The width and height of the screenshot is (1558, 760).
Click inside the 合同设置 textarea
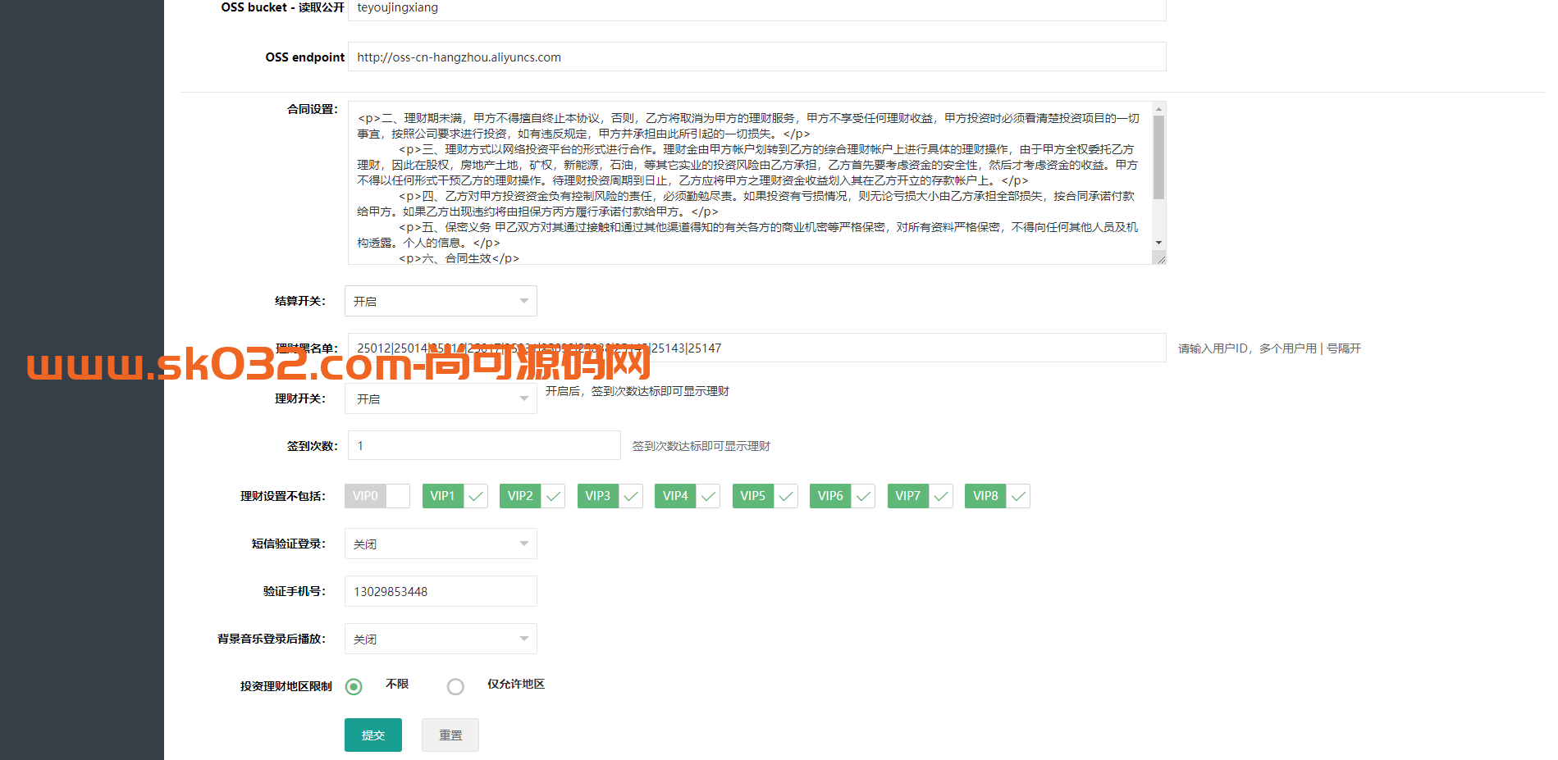pos(750,183)
